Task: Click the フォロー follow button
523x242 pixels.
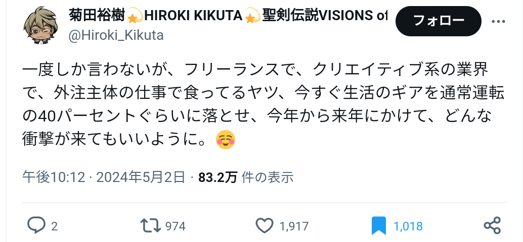Action: click(x=439, y=21)
